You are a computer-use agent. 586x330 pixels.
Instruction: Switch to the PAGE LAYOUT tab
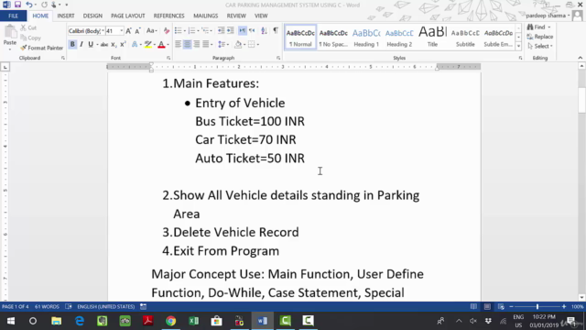tap(128, 16)
